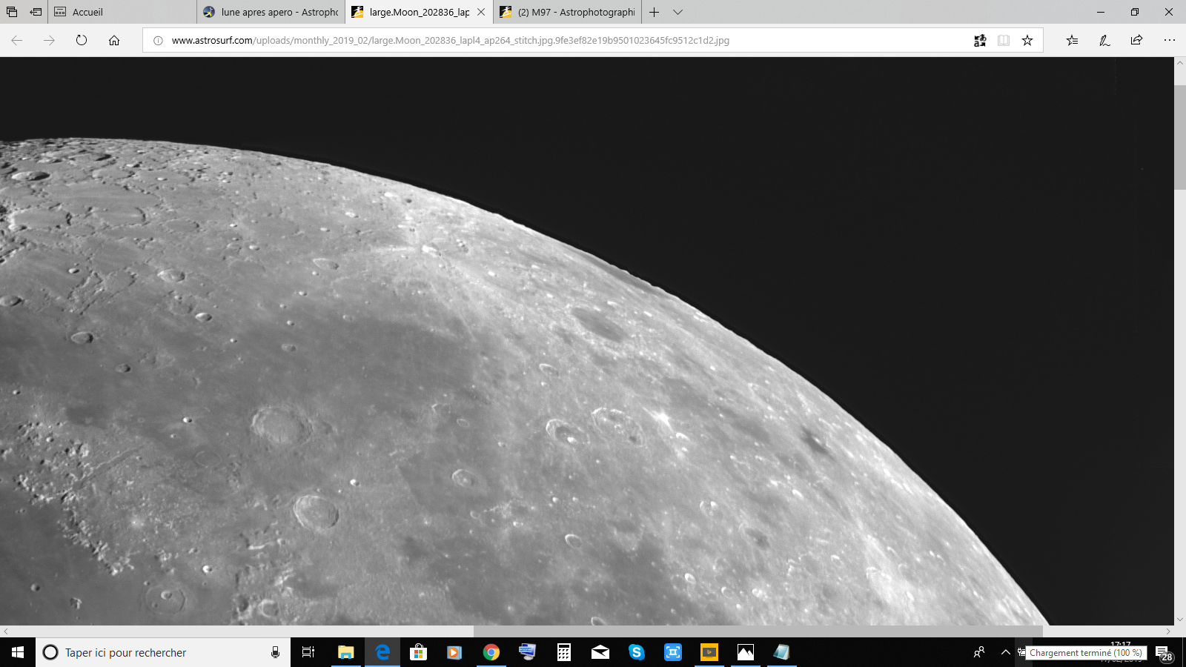This screenshot has height=667, width=1186.
Task: Show tabs you have set aside
Action: point(12,12)
